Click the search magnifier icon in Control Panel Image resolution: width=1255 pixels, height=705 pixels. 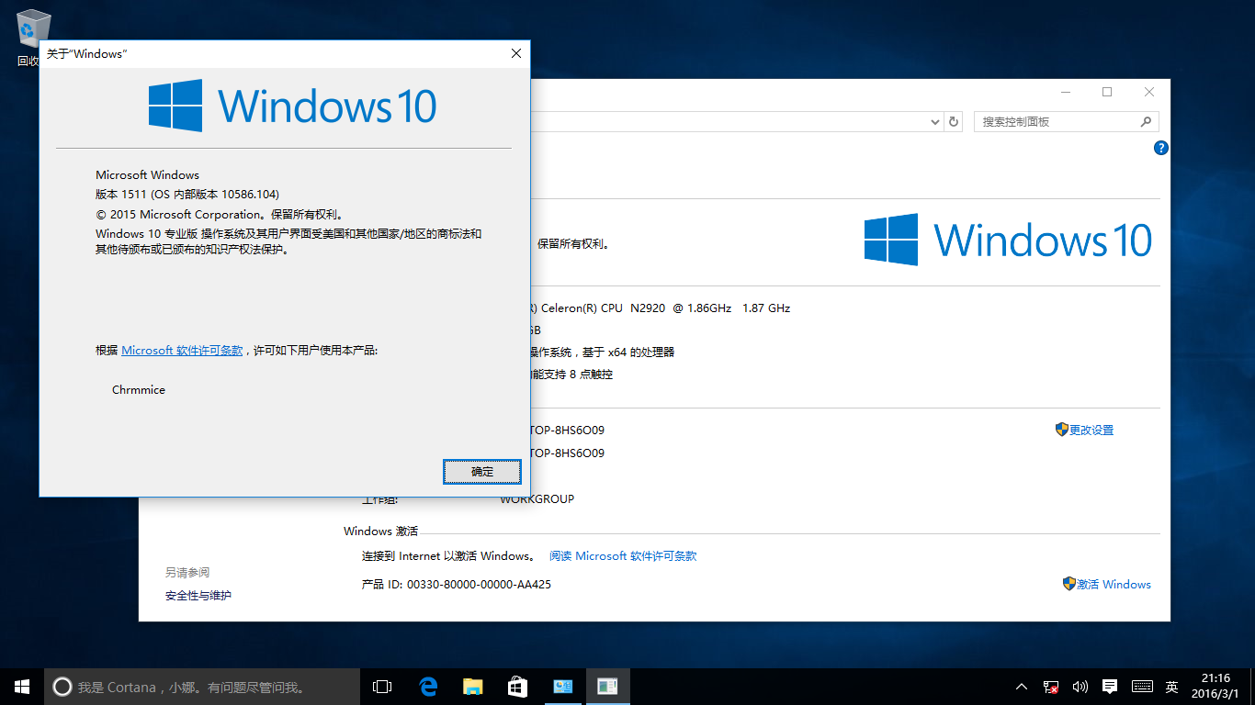click(1146, 121)
